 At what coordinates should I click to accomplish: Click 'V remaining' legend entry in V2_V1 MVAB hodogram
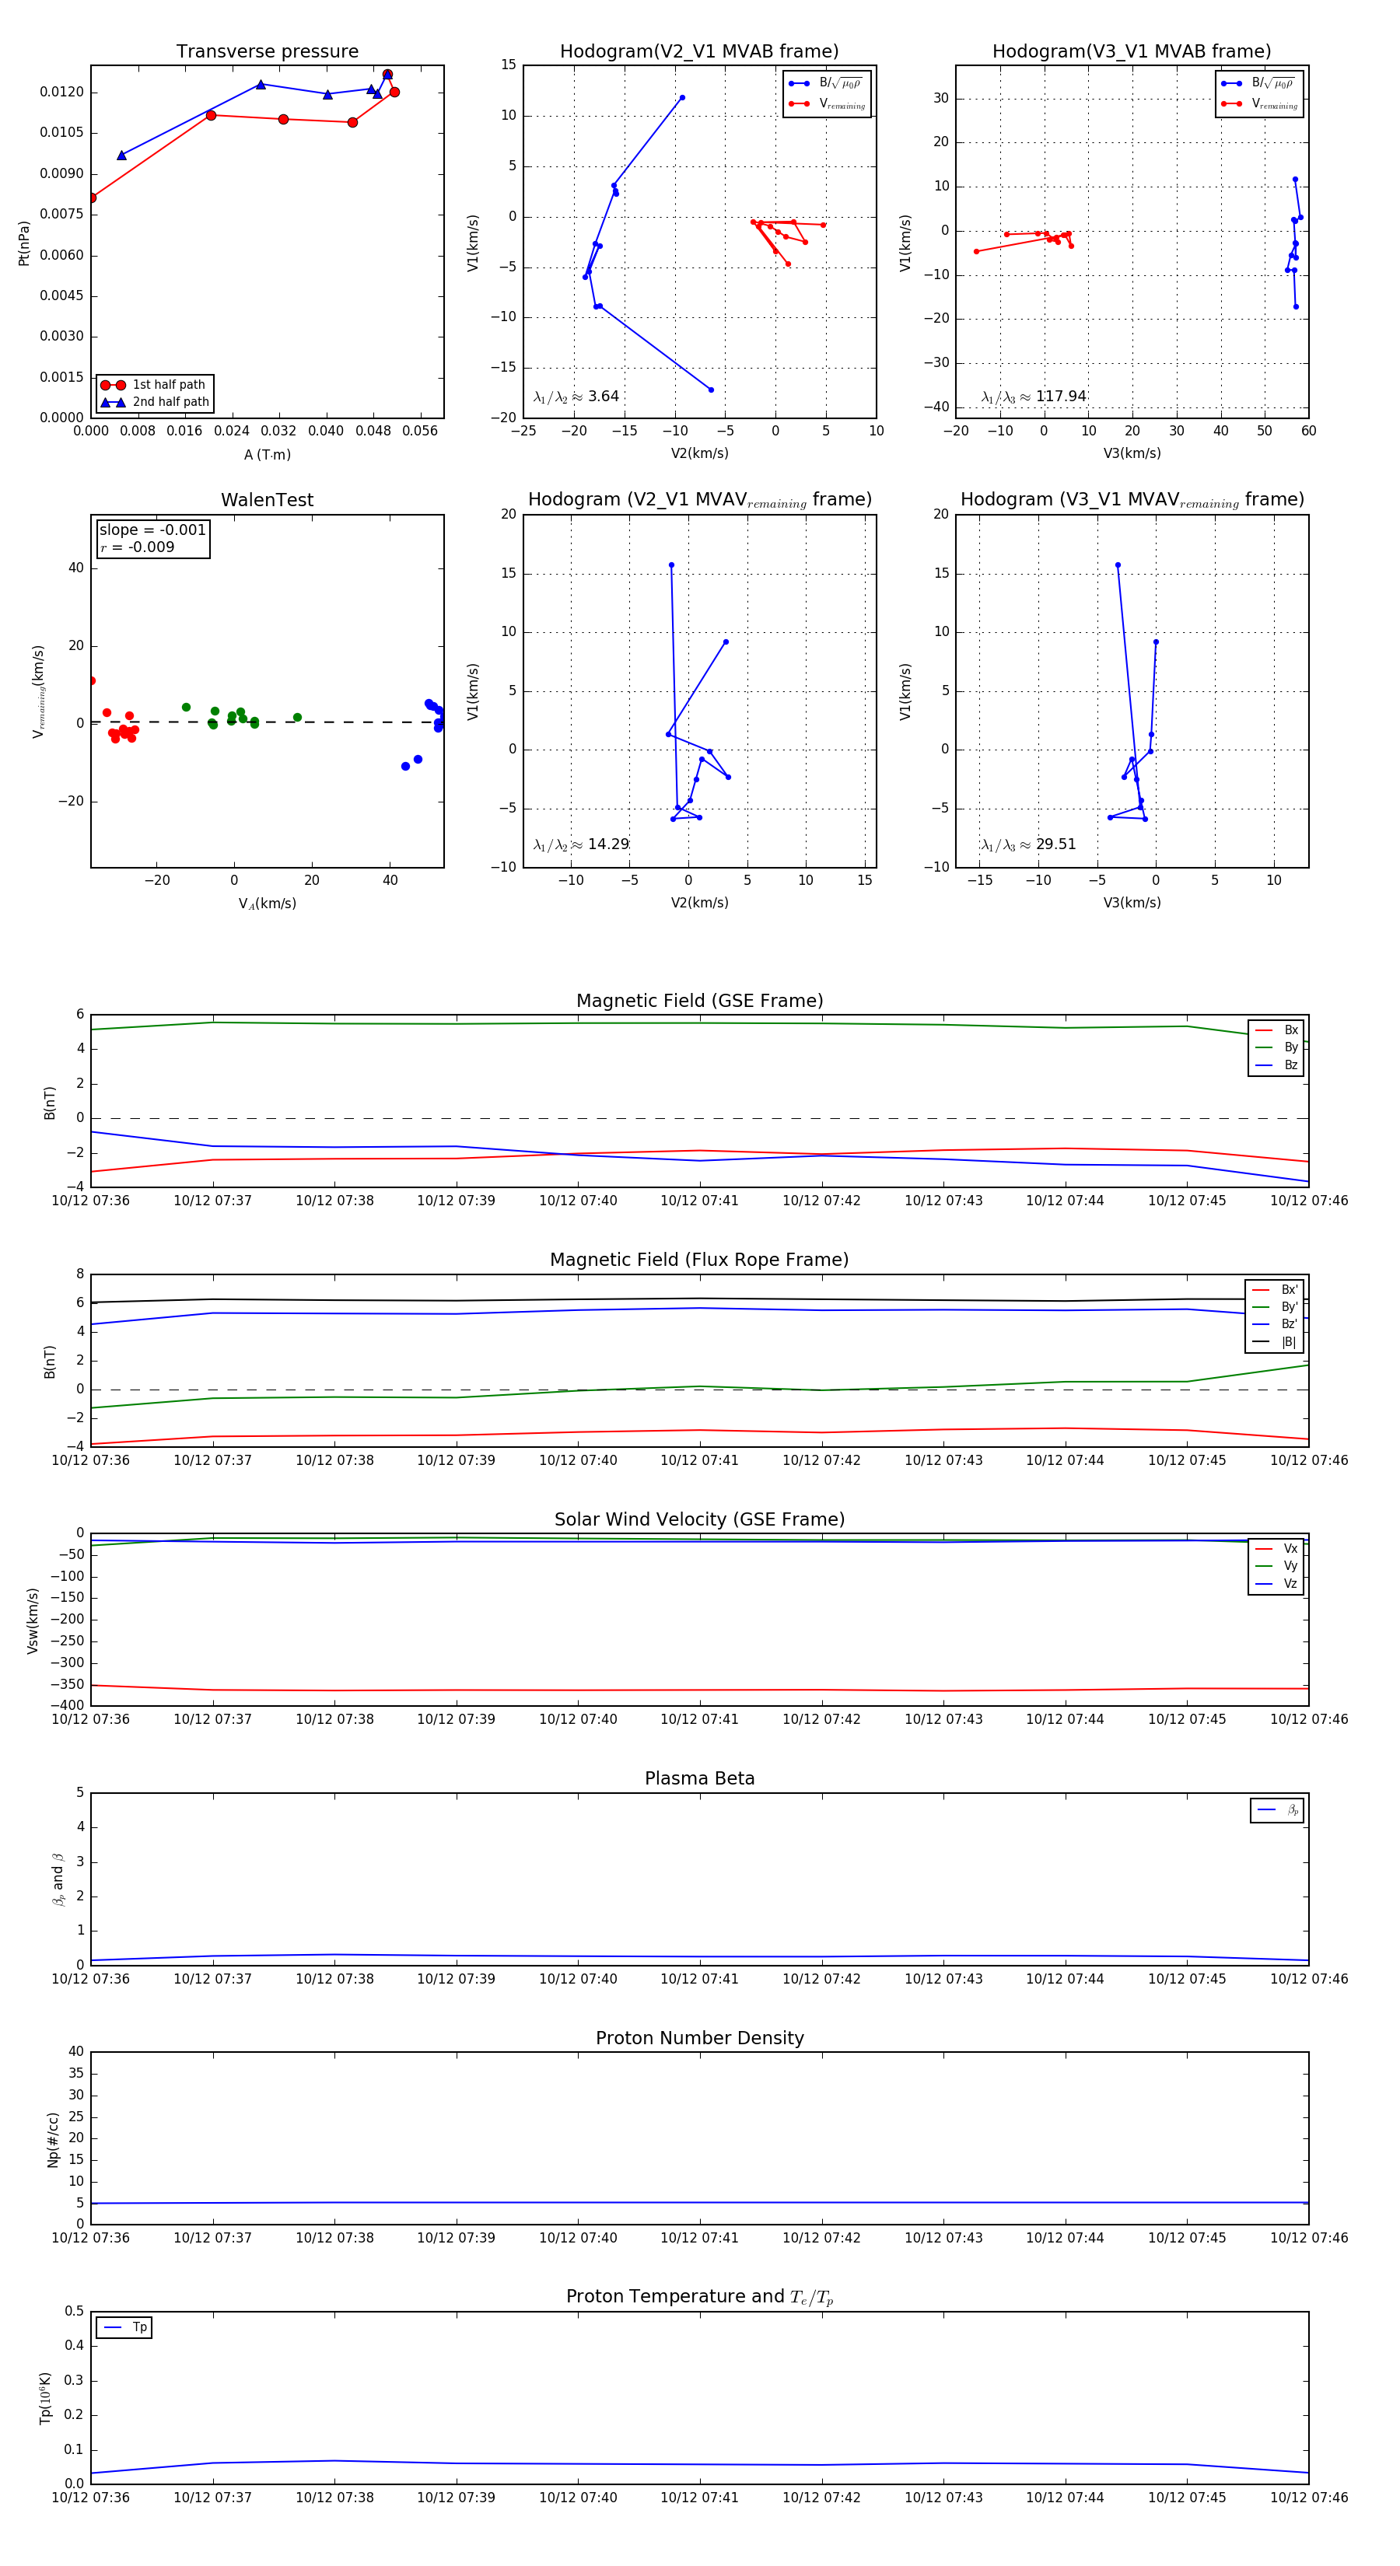click(827, 103)
